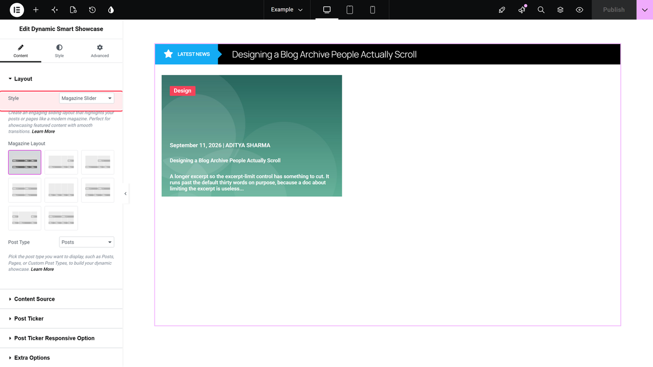Choose the four equal columns magazine layout
The height and width of the screenshot is (367, 653).
[61, 190]
